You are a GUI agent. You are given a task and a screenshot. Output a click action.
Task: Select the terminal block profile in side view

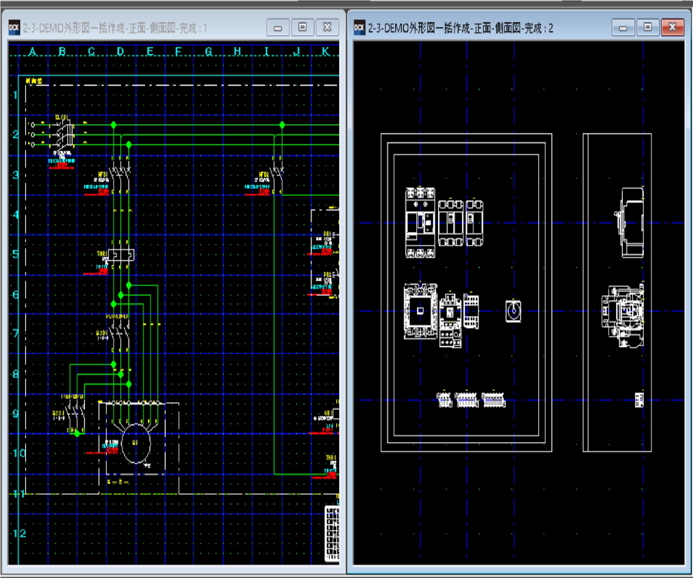point(639,400)
